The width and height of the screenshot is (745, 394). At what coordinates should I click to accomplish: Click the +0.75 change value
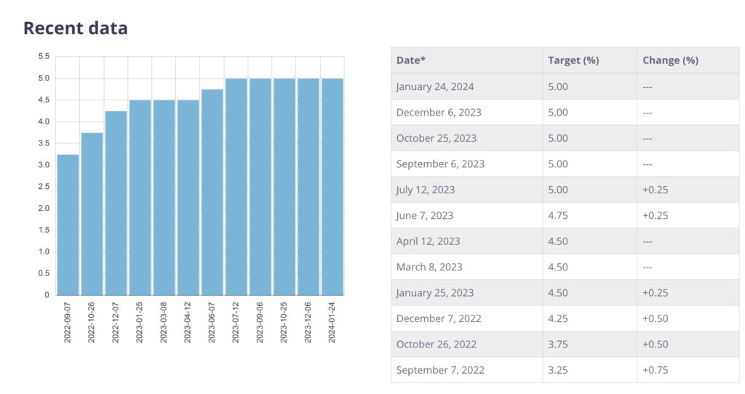(655, 370)
